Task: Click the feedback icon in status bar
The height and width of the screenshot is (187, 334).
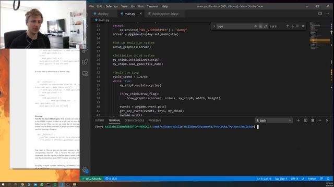Action: click(x=321, y=179)
